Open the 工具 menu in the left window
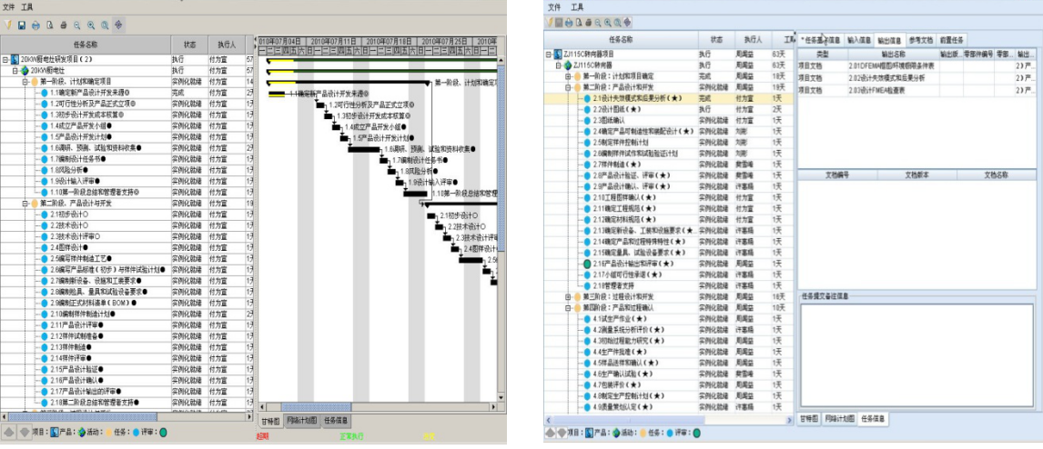Screen dimensions: 1043x449 click(x=26, y=6)
